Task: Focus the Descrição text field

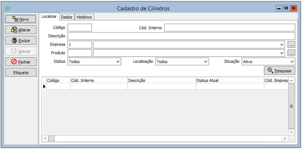Action: coord(181,36)
